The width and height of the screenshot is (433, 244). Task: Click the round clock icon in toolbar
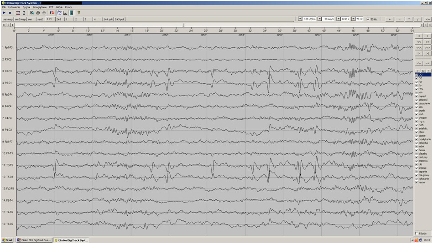point(44,13)
